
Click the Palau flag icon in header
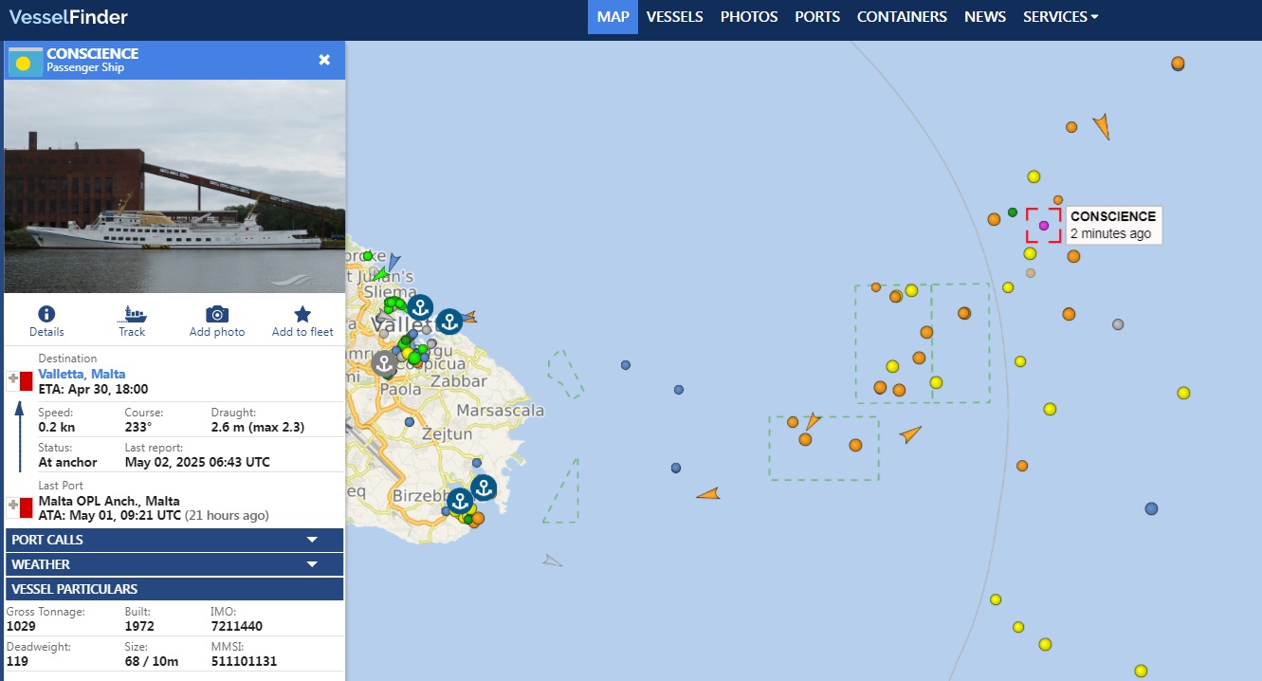25,61
